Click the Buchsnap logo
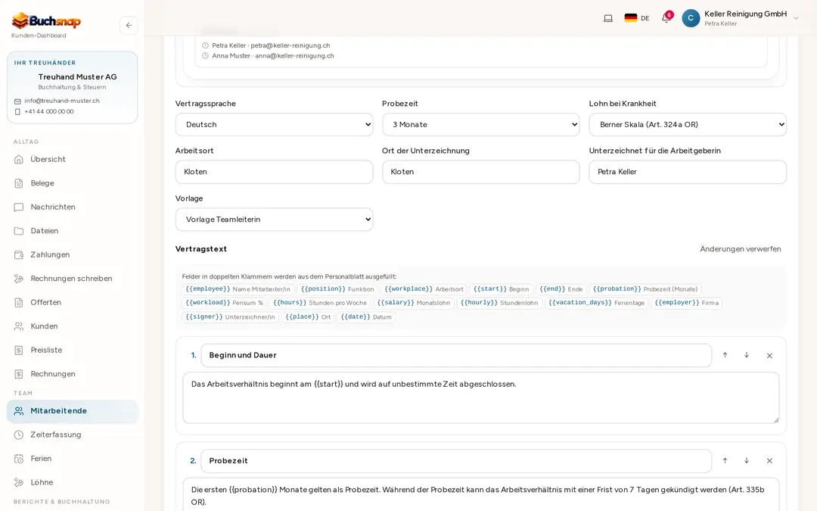The width and height of the screenshot is (817, 511). pyautogui.click(x=46, y=21)
